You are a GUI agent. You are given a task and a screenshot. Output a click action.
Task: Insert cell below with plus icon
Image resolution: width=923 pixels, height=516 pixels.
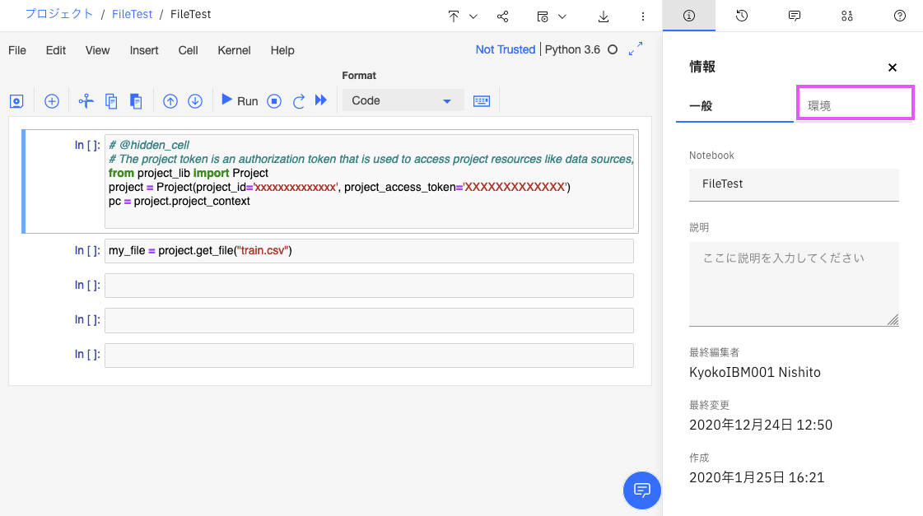(x=52, y=101)
